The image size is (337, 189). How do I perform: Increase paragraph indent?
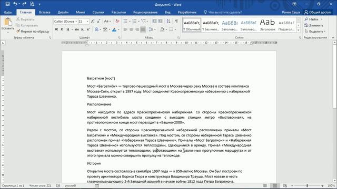pyautogui.click(x=160, y=21)
